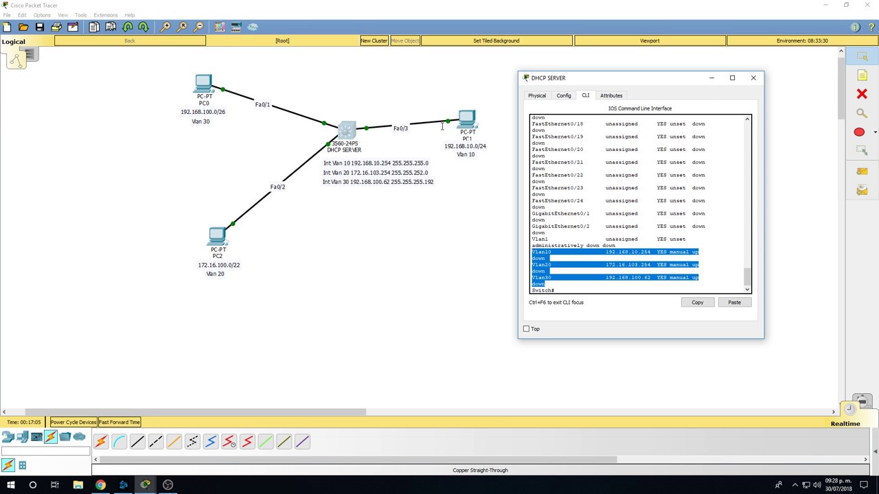Paste using the Paste toolbar icon
Screen dimensions: 879x494
(110, 27)
